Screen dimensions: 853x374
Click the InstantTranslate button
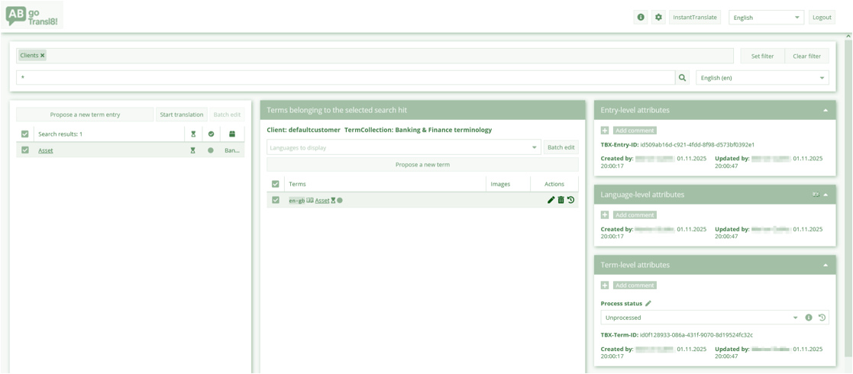694,18
